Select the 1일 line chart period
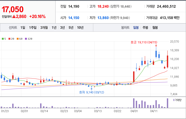This screenshot has width=186, height=119. (x=23, y=28)
